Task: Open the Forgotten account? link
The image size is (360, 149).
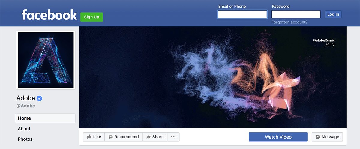Action: [x=289, y=22]
